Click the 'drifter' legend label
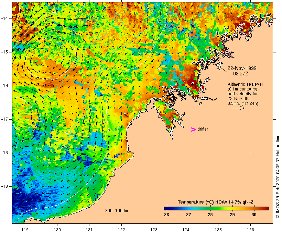282x233 pixels. click(203, 129)
